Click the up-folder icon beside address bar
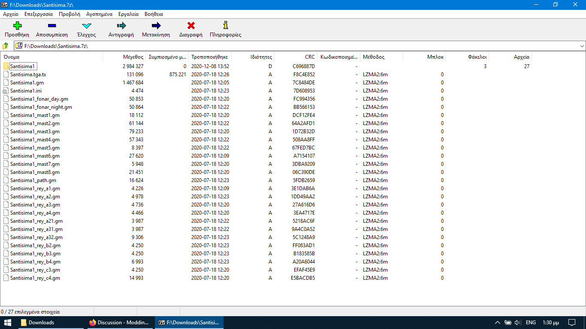This screenshot has height=329, width=586. point(6,46)
